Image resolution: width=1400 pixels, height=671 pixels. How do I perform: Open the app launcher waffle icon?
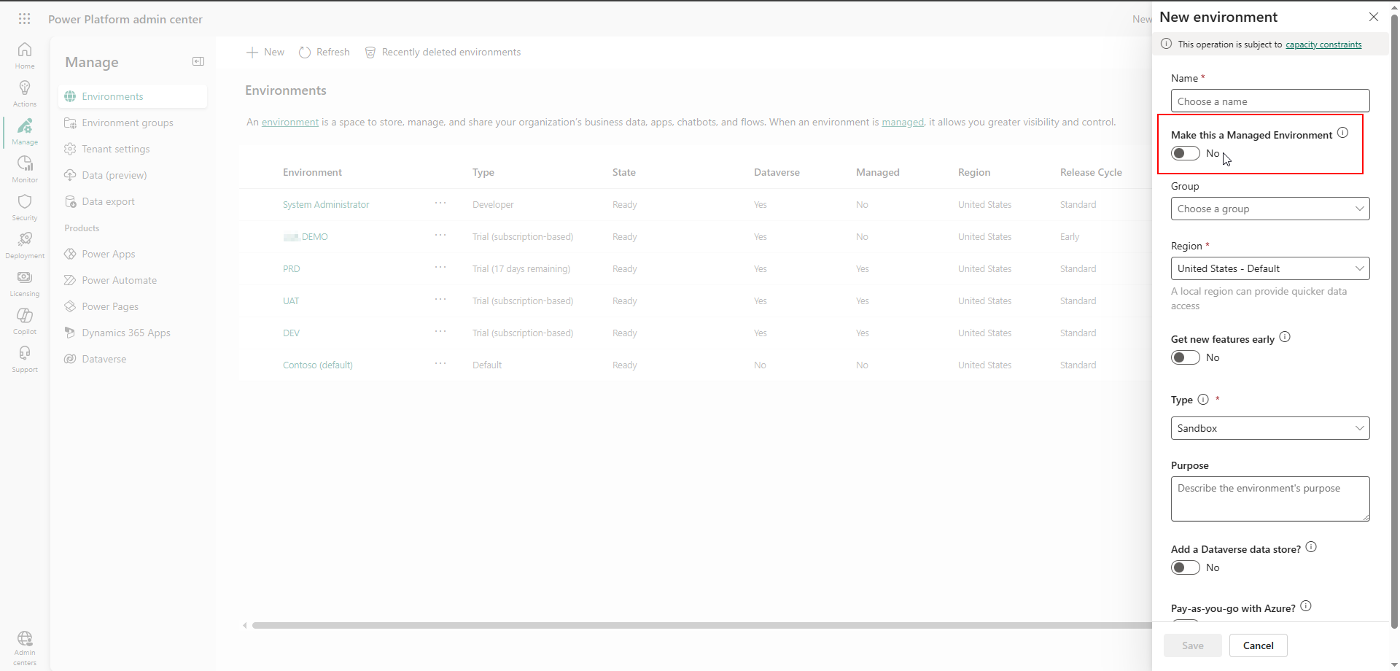point(24,19)
